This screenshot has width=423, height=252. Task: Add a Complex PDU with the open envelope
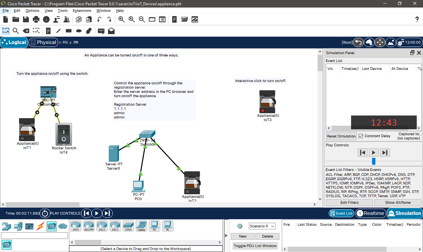pos(111,31)
